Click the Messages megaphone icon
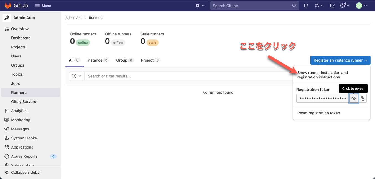 (7, 129)
